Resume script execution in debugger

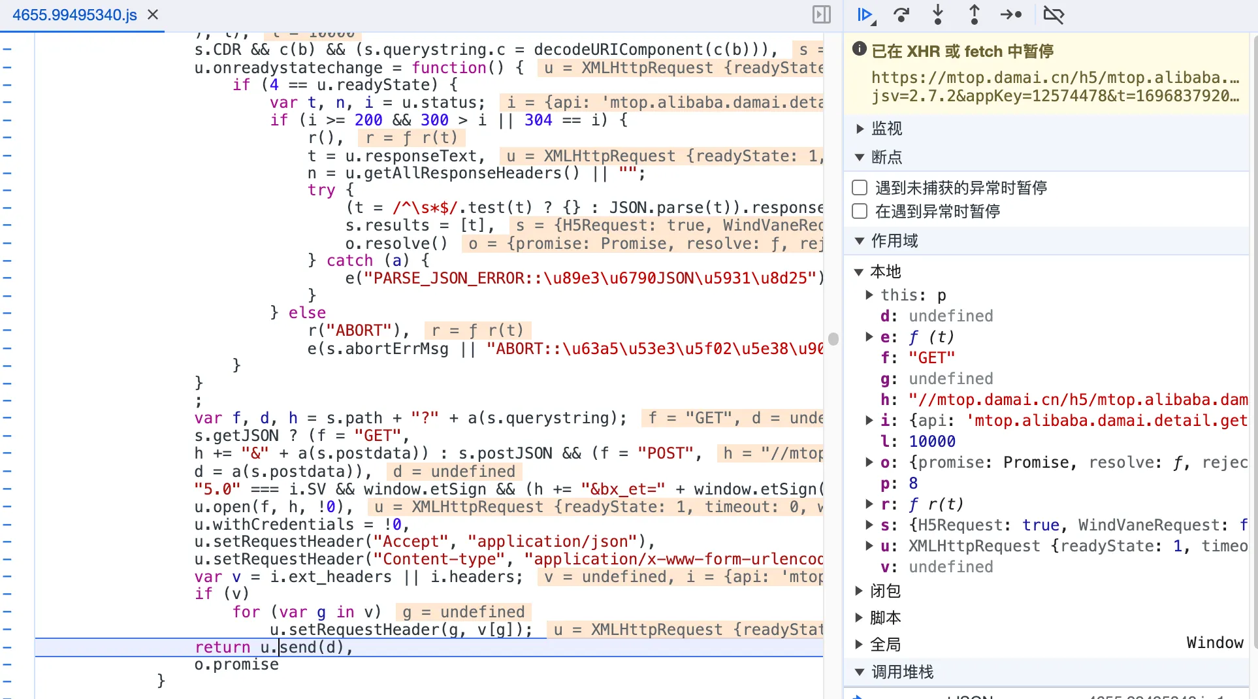click(865, 15)
